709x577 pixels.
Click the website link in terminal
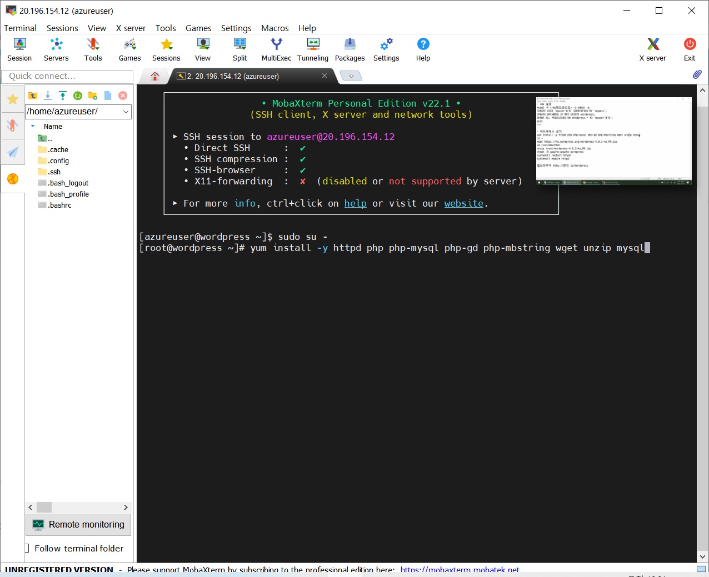[x=463, y=203]
